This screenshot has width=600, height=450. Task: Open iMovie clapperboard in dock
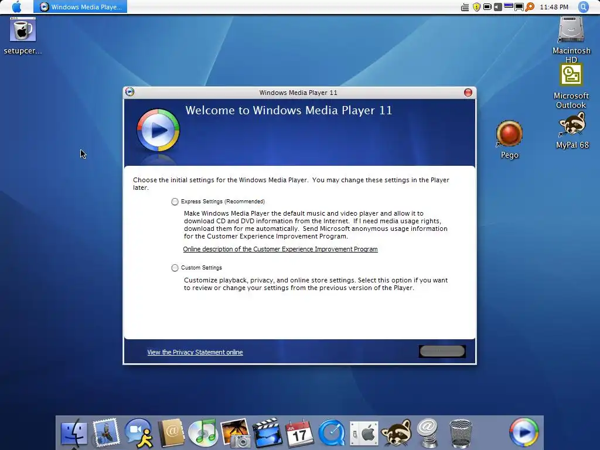[267, 433]
